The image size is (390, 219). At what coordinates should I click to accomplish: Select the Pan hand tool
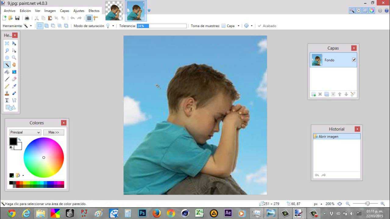(x=14, y=65)
